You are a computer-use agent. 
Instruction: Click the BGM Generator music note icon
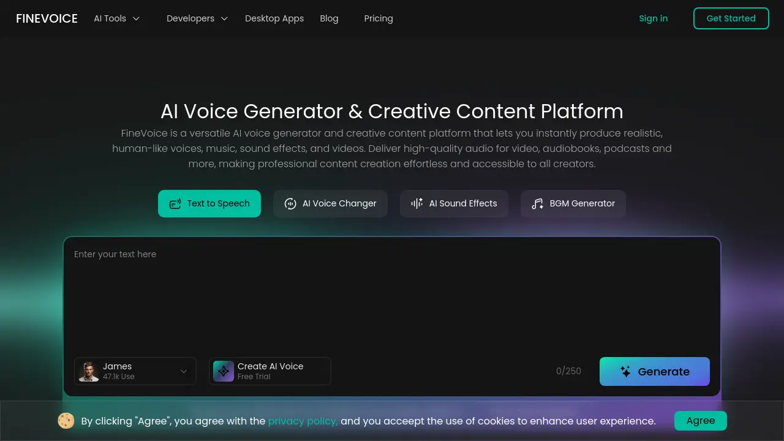pos(537,204)
